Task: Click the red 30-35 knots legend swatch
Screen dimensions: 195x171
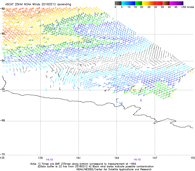Action: click(159, 3)
